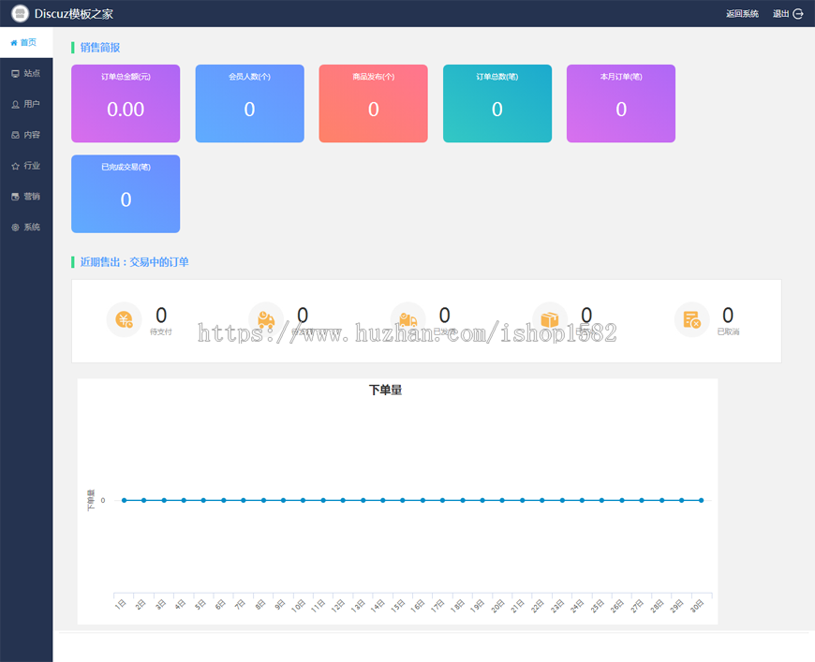Screen dimensions: 815x662
Task: Go to the 内容 section
Action: pos(26,135)
